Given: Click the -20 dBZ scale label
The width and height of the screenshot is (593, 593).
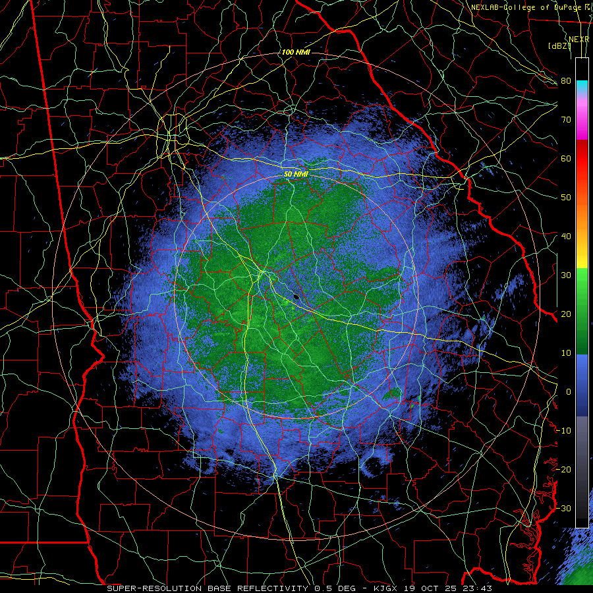Looking at the screenshot, I should 564,470.
